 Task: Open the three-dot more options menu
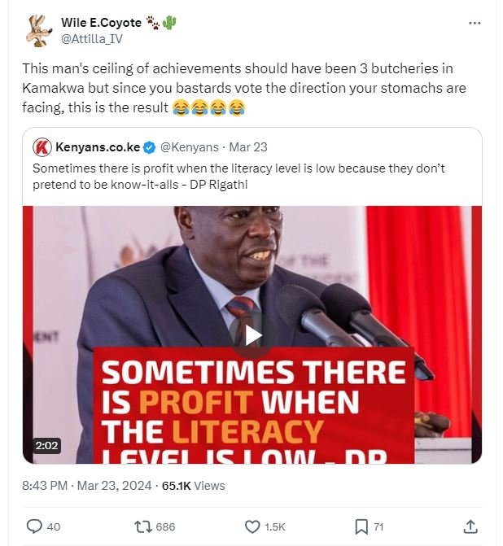475,23
